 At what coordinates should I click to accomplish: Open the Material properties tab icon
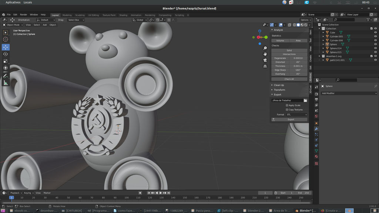pos(316,156)
